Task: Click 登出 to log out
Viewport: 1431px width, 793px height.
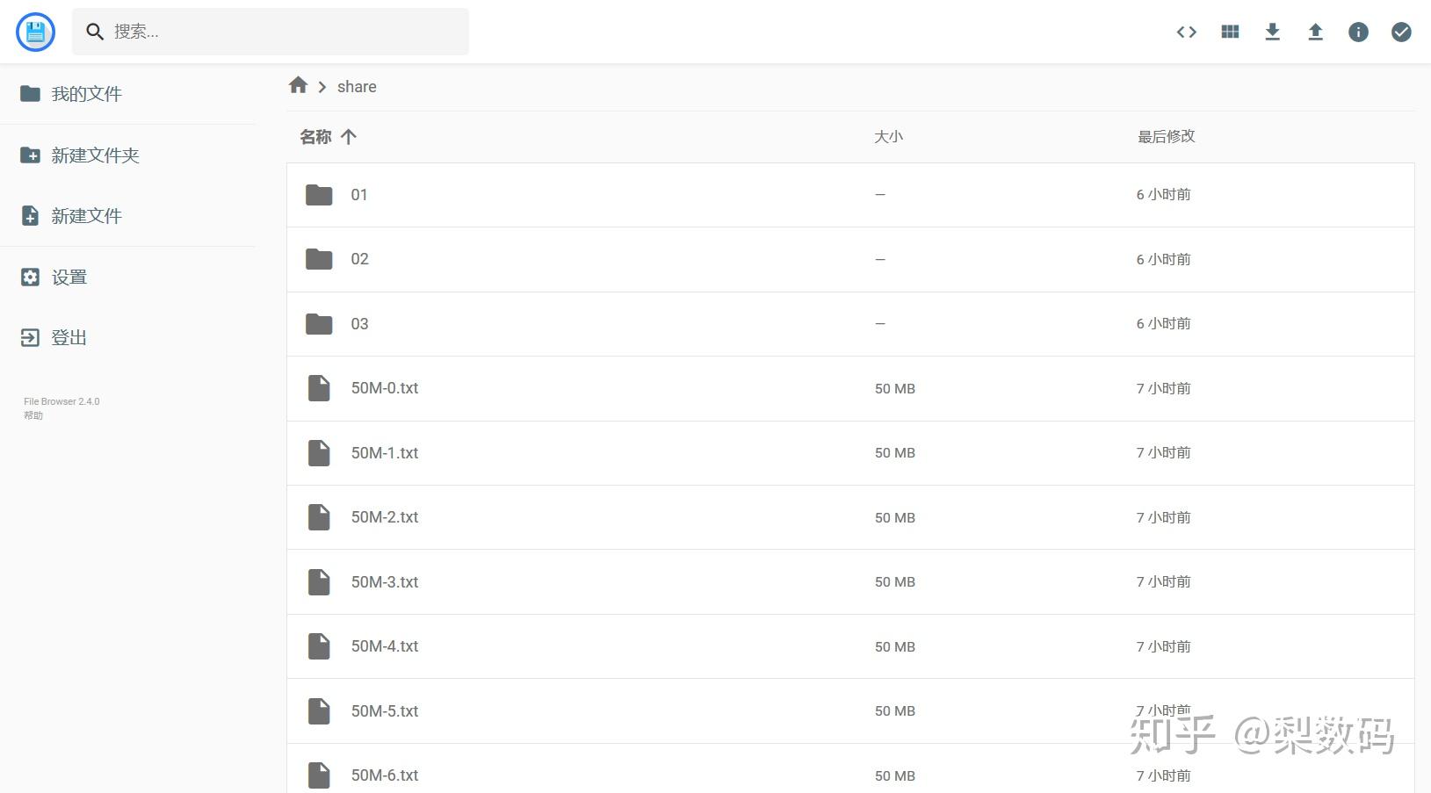Action: click(69, 338)
